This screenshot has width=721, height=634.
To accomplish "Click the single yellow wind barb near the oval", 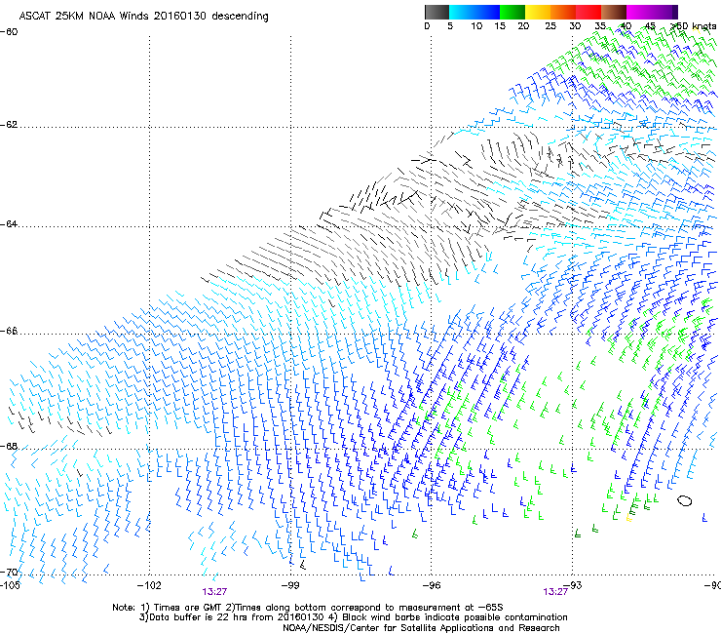I will [x=629, y=519].
